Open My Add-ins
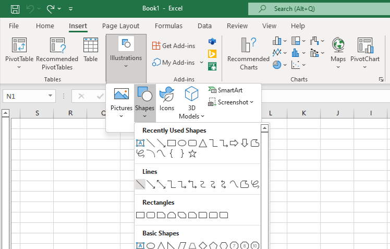Viewport: 390px width, 249px height. pos(173,63)
